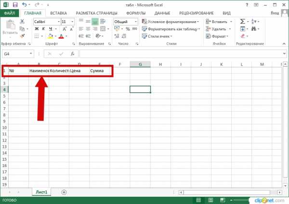Select cell containing Сумма

point(99,71)
